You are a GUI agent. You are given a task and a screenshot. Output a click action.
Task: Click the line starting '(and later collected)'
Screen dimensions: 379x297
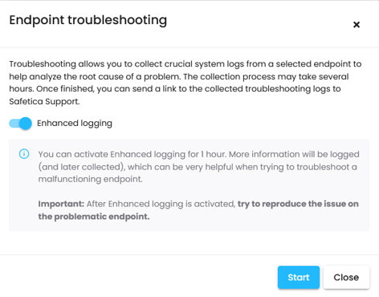tap(198, 167)
